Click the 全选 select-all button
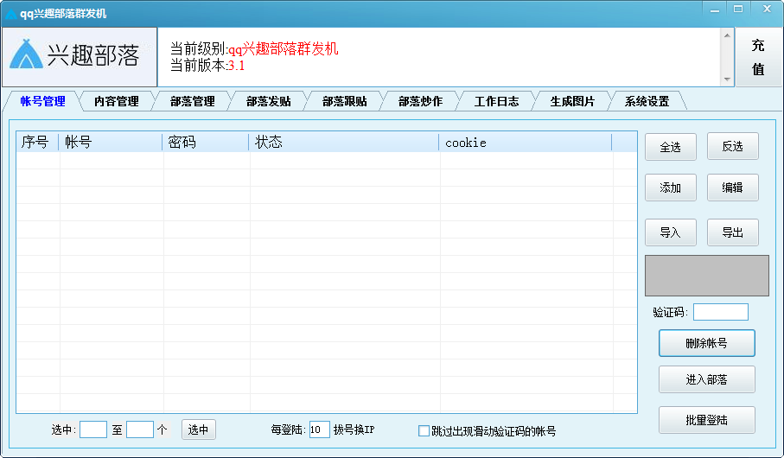Image resolution: width=784 pixels, height=458 pixels. pyautogui.click(x=671, y=147)
